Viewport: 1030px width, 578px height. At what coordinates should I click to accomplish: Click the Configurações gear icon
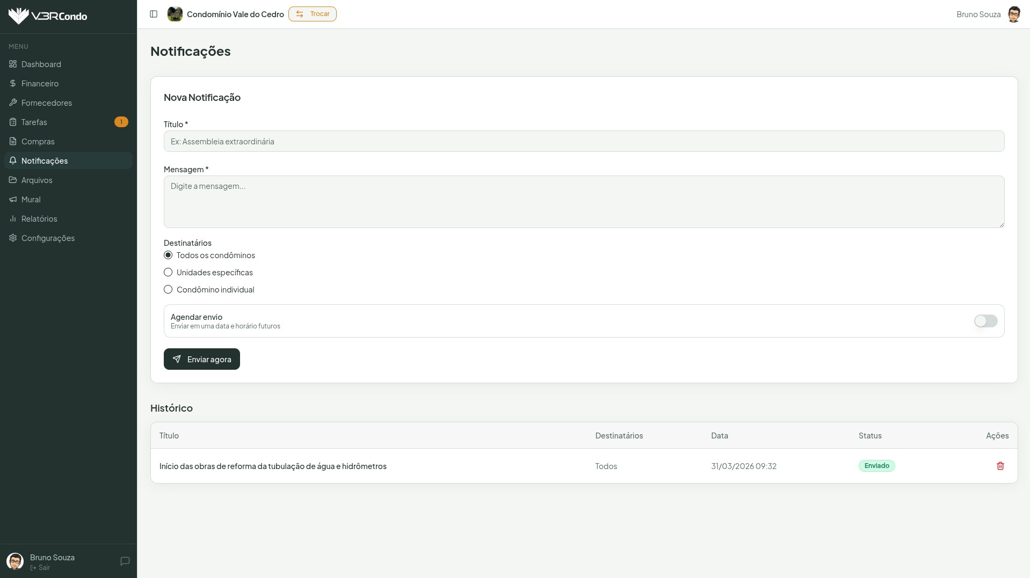click(13, 238)
